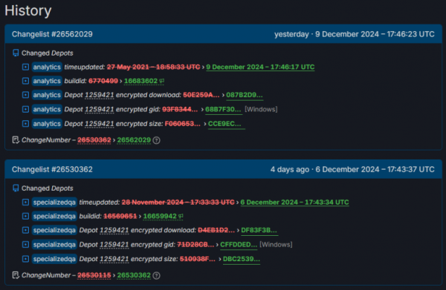Open old change number 26530362 link in red
Screen dimensions: 446x290
(x=94, y=140)
